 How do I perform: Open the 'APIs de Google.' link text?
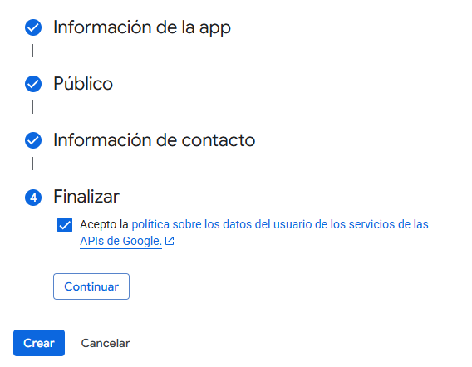pos(120,241)
